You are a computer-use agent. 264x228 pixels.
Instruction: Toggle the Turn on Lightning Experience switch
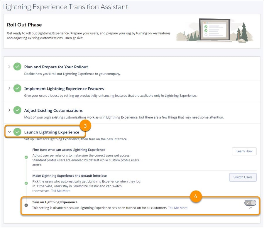click(250, 202)
